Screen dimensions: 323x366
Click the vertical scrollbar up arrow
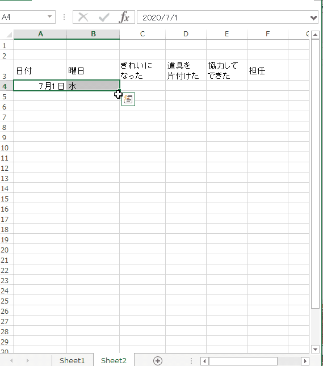(315, 35)
